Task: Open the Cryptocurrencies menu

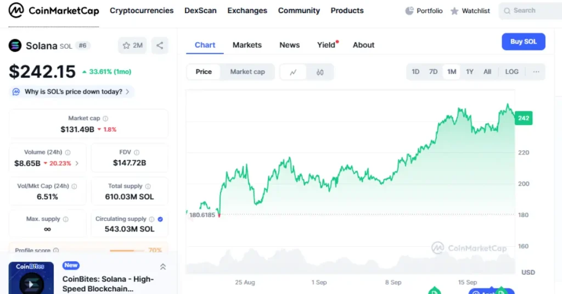Action: click(142, 10)
